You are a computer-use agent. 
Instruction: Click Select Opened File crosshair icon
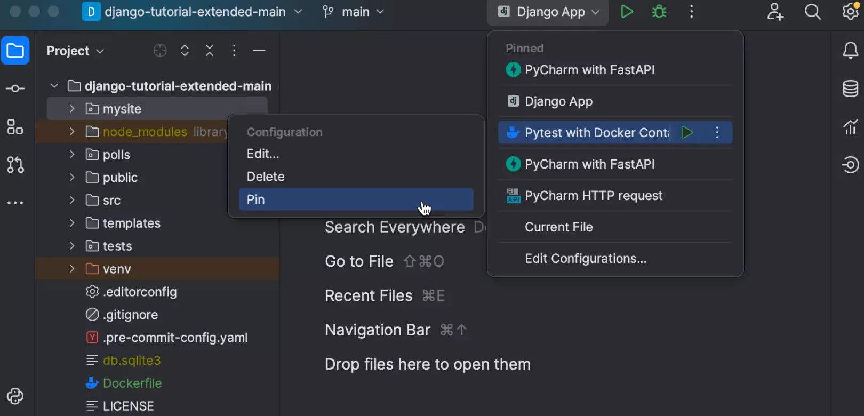point(160,51)
